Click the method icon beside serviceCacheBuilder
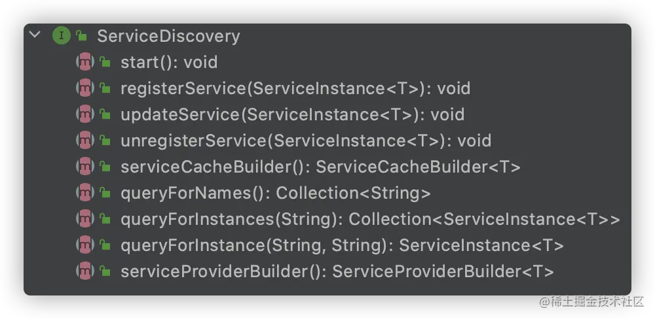The width and height of the screenshot is (655, 319). pyautogui.click(x=85, y=167)
